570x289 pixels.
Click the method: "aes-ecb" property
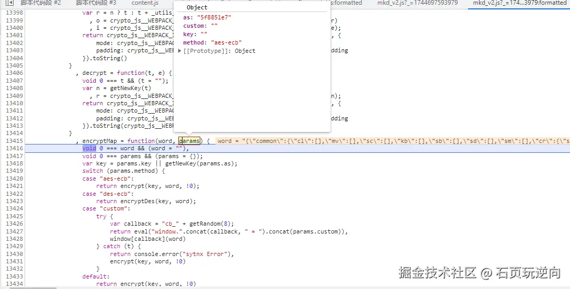coord(212,42)
